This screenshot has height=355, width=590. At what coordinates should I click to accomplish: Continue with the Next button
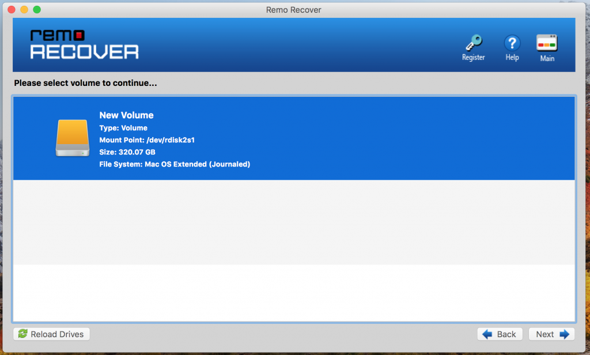point(551,334)
